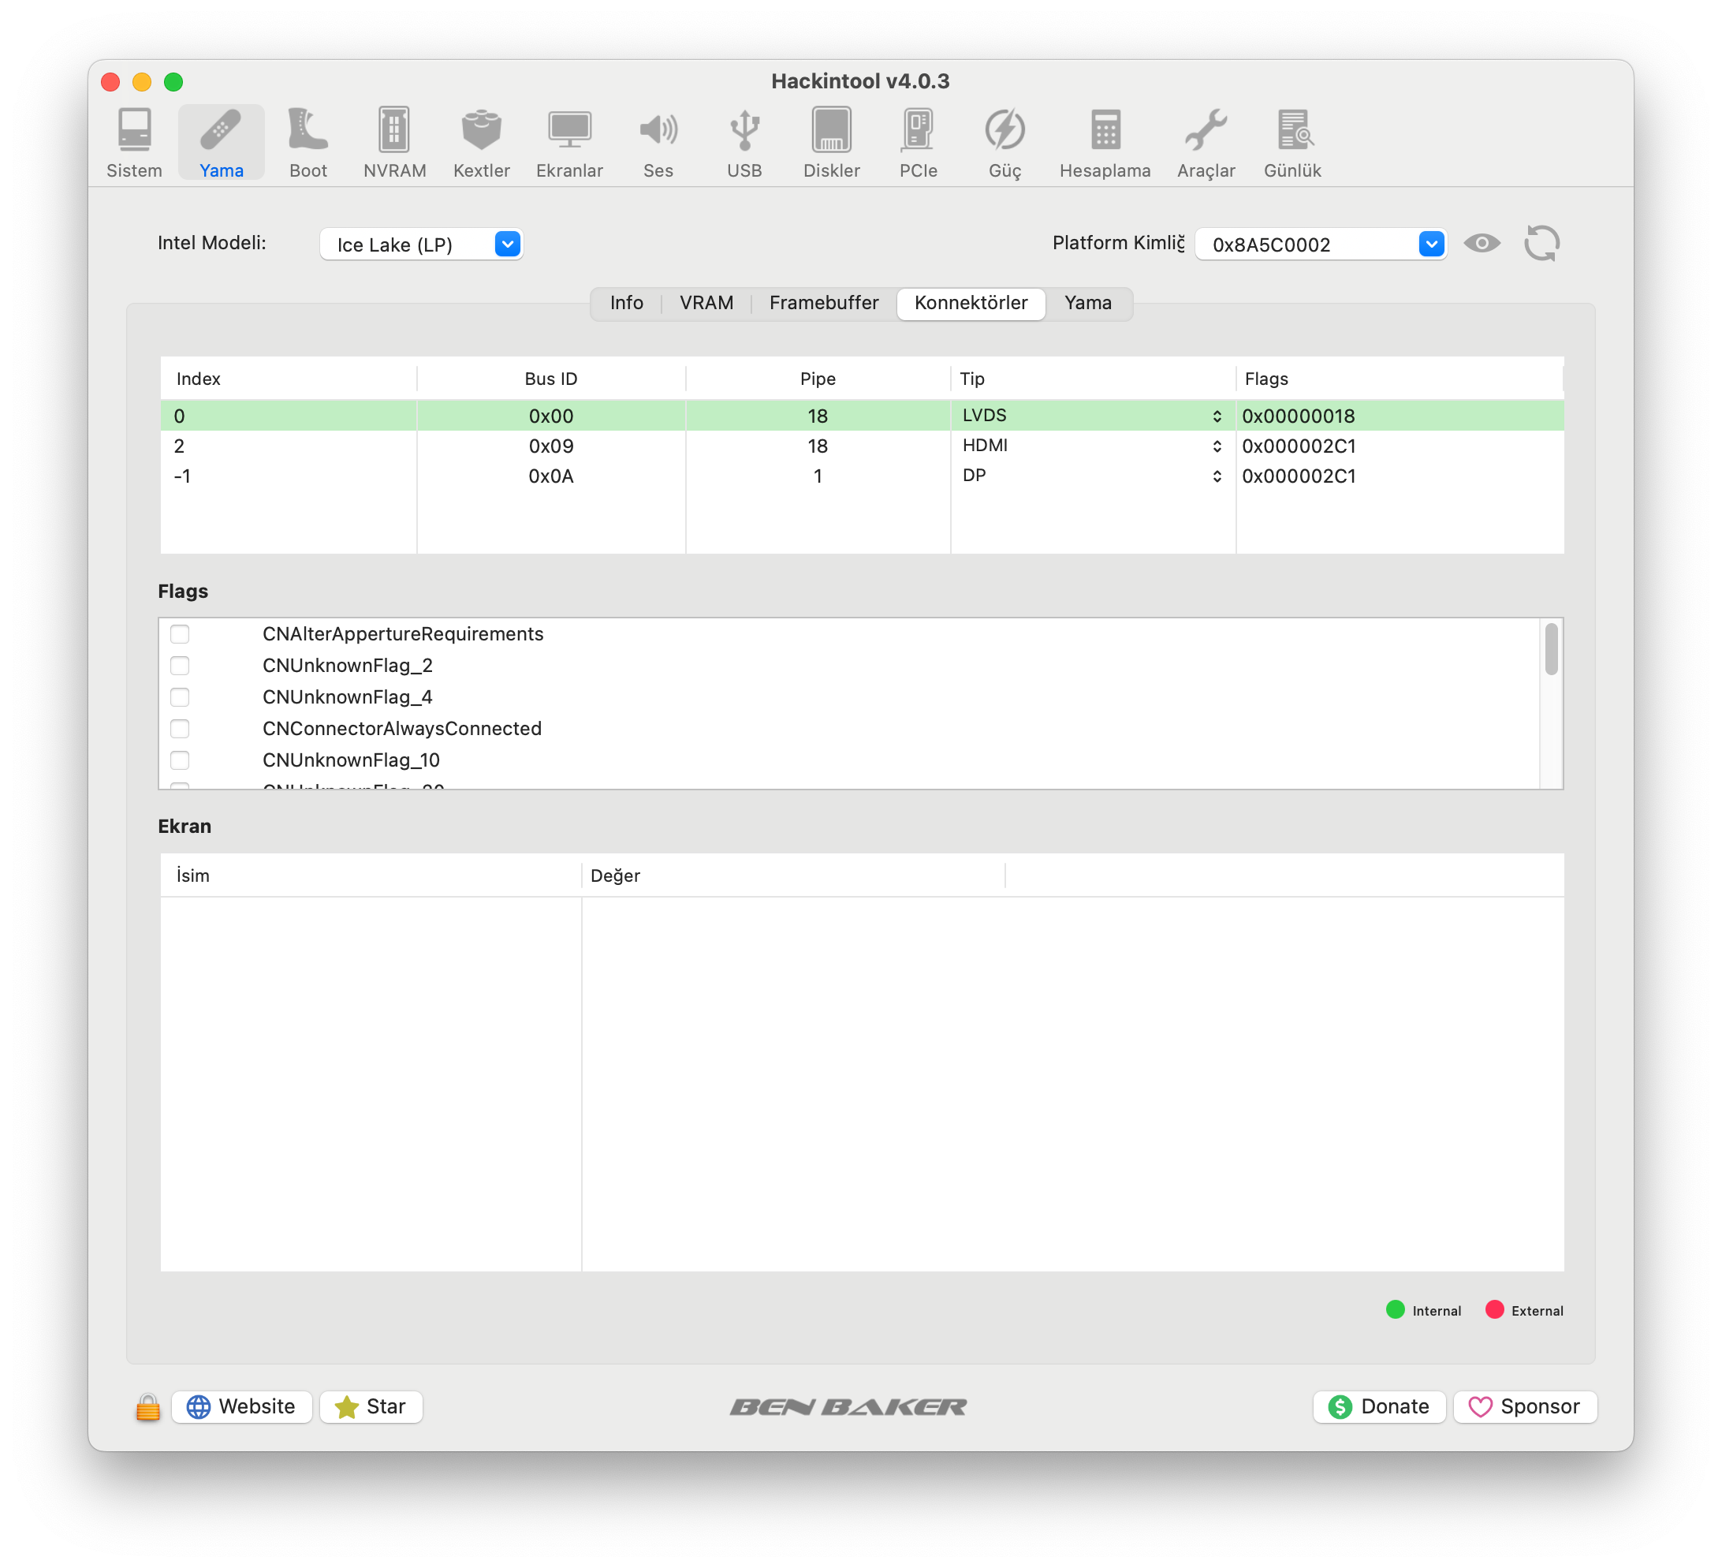
Task: Click the Star button
Action: coord(371,1407)
